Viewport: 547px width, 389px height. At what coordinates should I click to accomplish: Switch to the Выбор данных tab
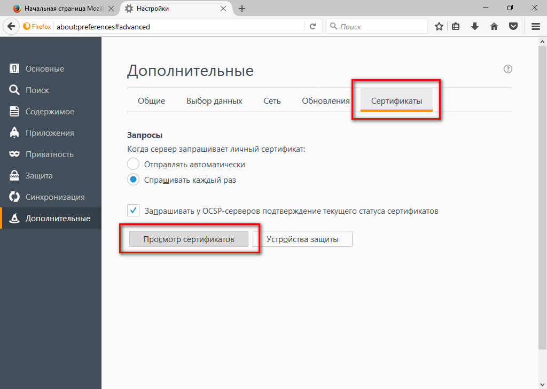[214, 101]
